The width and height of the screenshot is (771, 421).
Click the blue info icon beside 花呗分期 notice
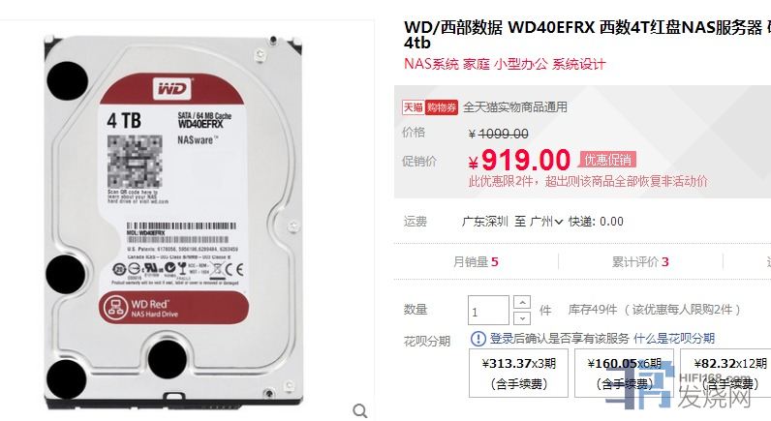478,339
